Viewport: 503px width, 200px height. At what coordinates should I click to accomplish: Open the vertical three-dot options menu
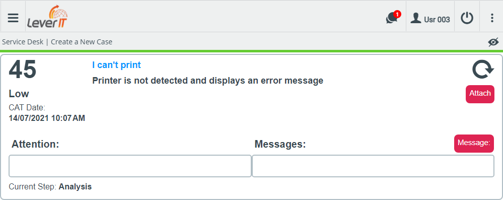492,18
